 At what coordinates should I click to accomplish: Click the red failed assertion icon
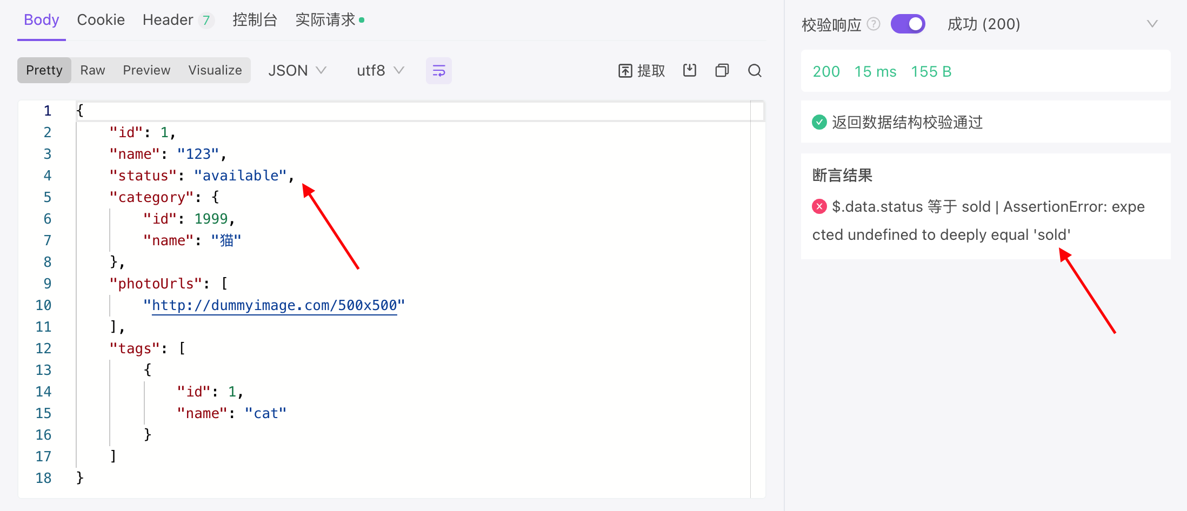(819, 206)
